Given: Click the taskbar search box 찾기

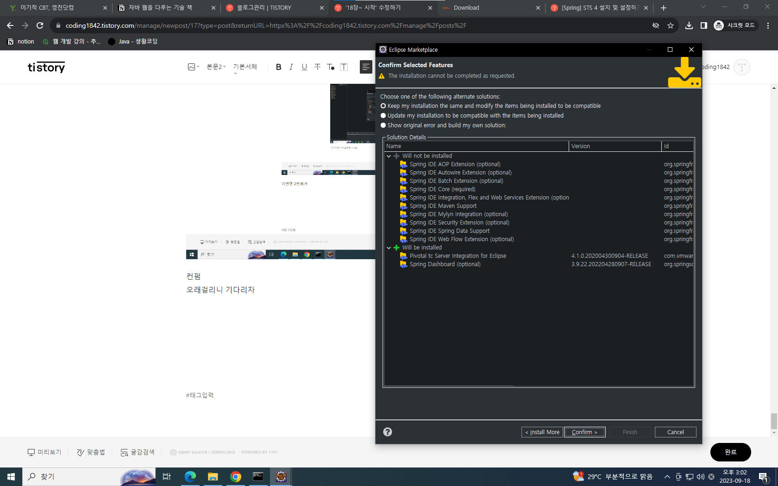Looking at the screenshot, I should (89, 477).
